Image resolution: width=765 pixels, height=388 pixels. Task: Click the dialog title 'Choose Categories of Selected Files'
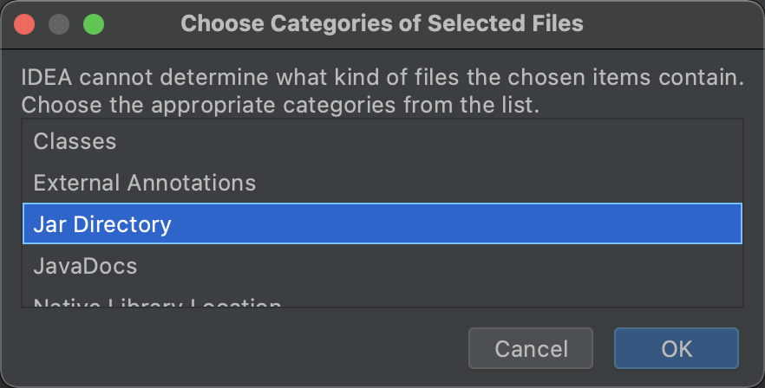point(382,24)
